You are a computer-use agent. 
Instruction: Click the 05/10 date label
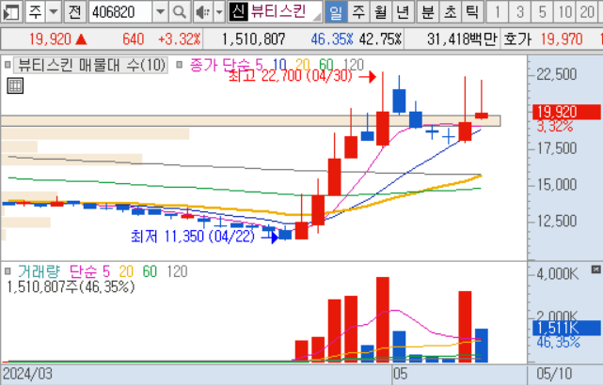[554, 374]
